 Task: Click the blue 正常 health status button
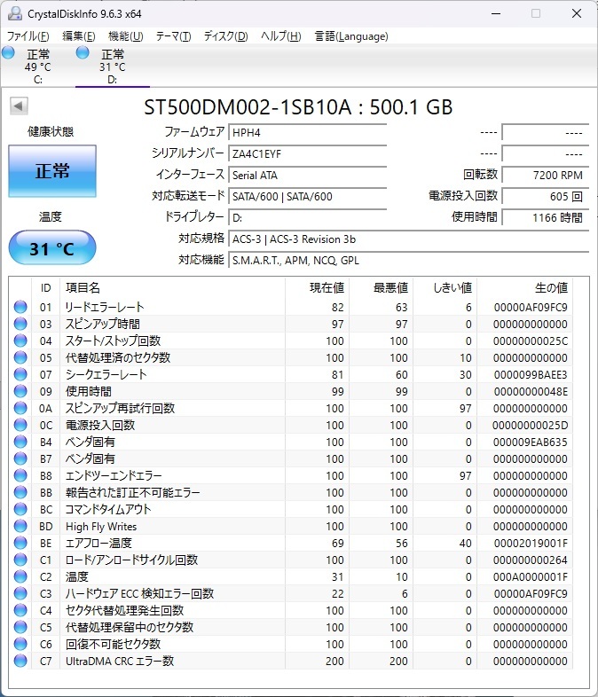[x=52, y=170]
